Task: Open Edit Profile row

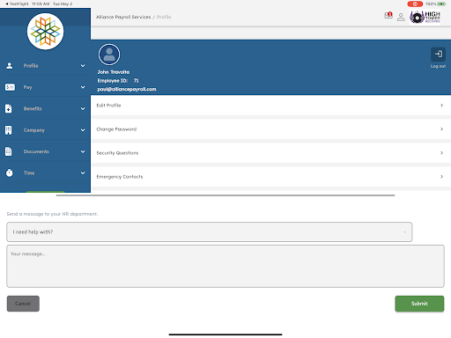Action: (x=270, y=106)
